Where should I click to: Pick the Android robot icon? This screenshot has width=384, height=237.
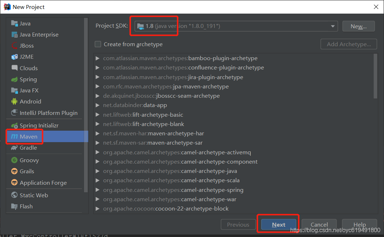point(14,101)
